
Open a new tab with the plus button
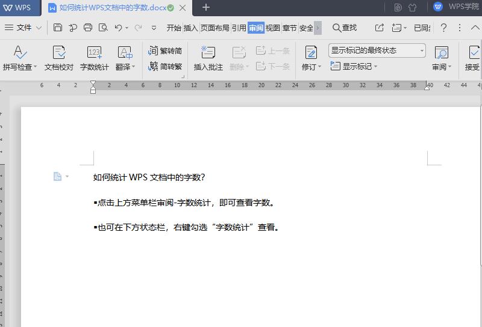pyautogui.click(x=206, y=7)
